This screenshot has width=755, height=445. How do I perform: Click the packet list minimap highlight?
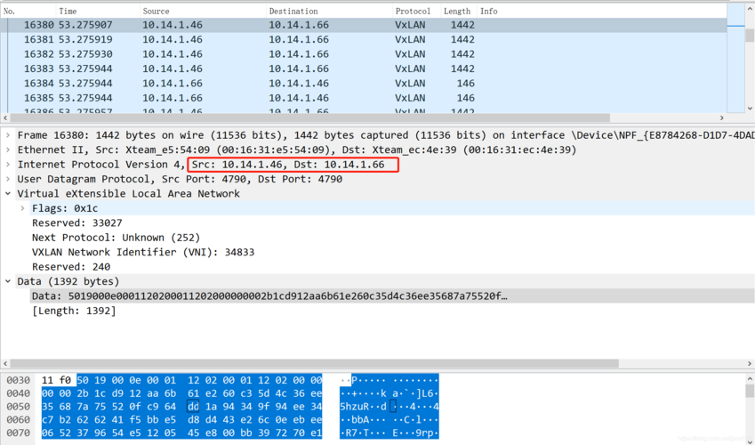click(x=735, y=26)
